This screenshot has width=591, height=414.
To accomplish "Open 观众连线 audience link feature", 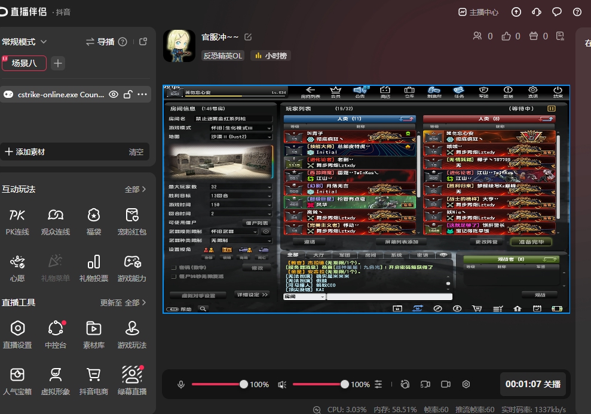I will click(56, 222).
